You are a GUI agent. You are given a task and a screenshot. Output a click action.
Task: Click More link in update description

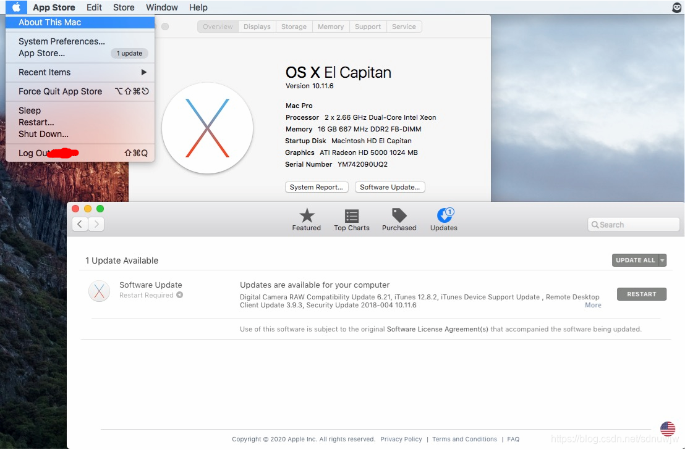pyautogui.click(x=594, y=305)
